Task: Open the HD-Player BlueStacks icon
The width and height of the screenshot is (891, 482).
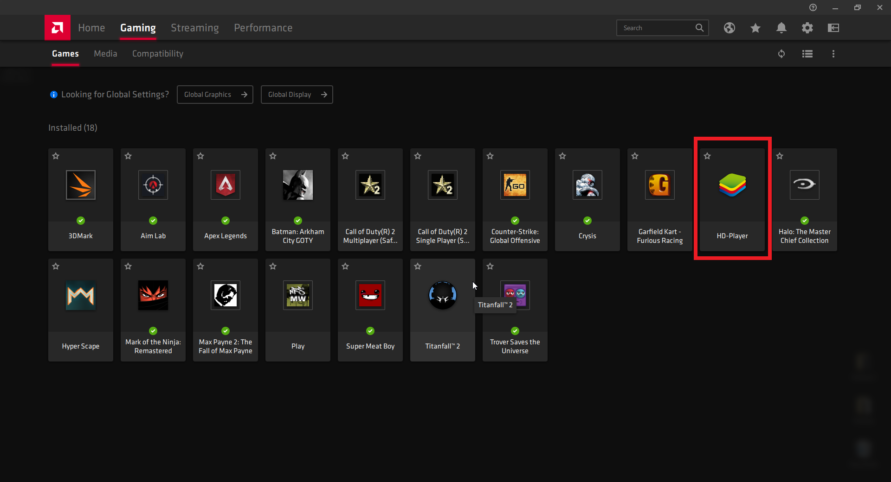Action: click(x=732, y=185)
